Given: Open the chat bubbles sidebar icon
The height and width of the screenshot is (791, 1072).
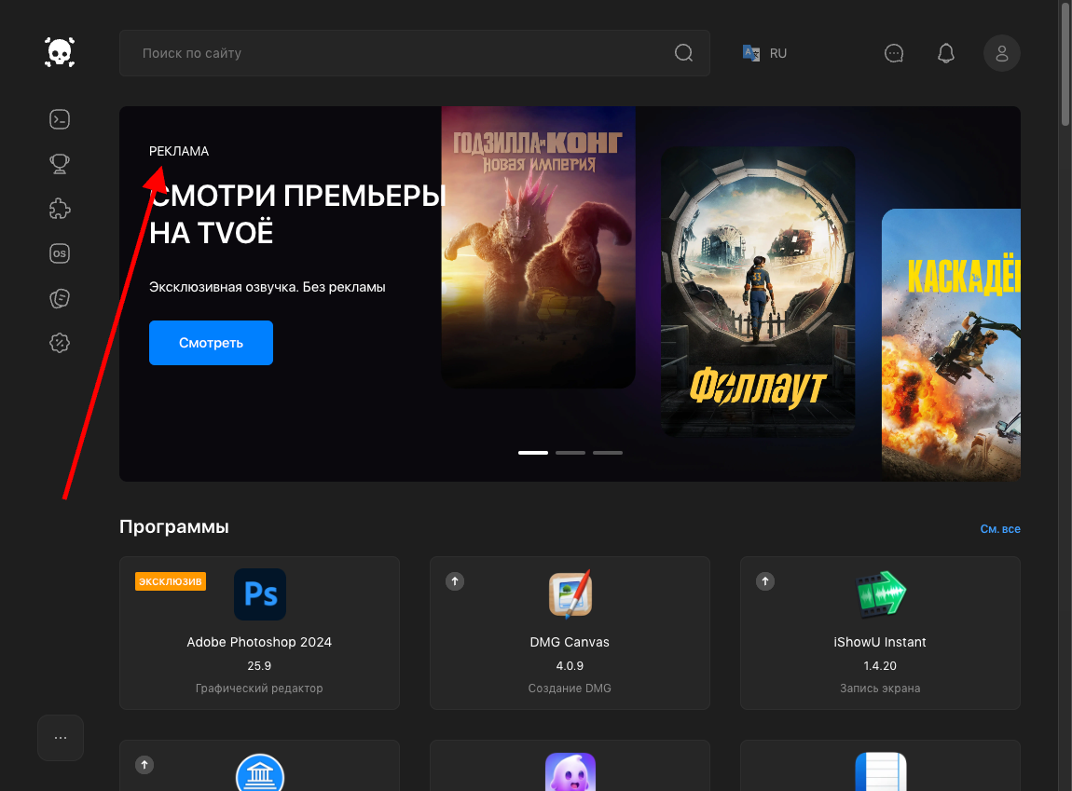Looking at the screenshot, I should tap(60, 298).
